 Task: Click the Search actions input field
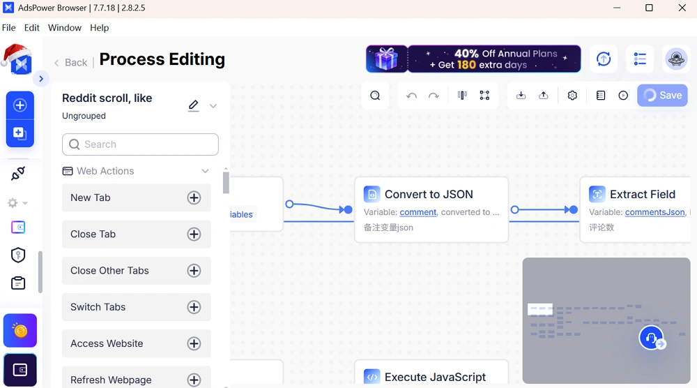coord(141,144)
